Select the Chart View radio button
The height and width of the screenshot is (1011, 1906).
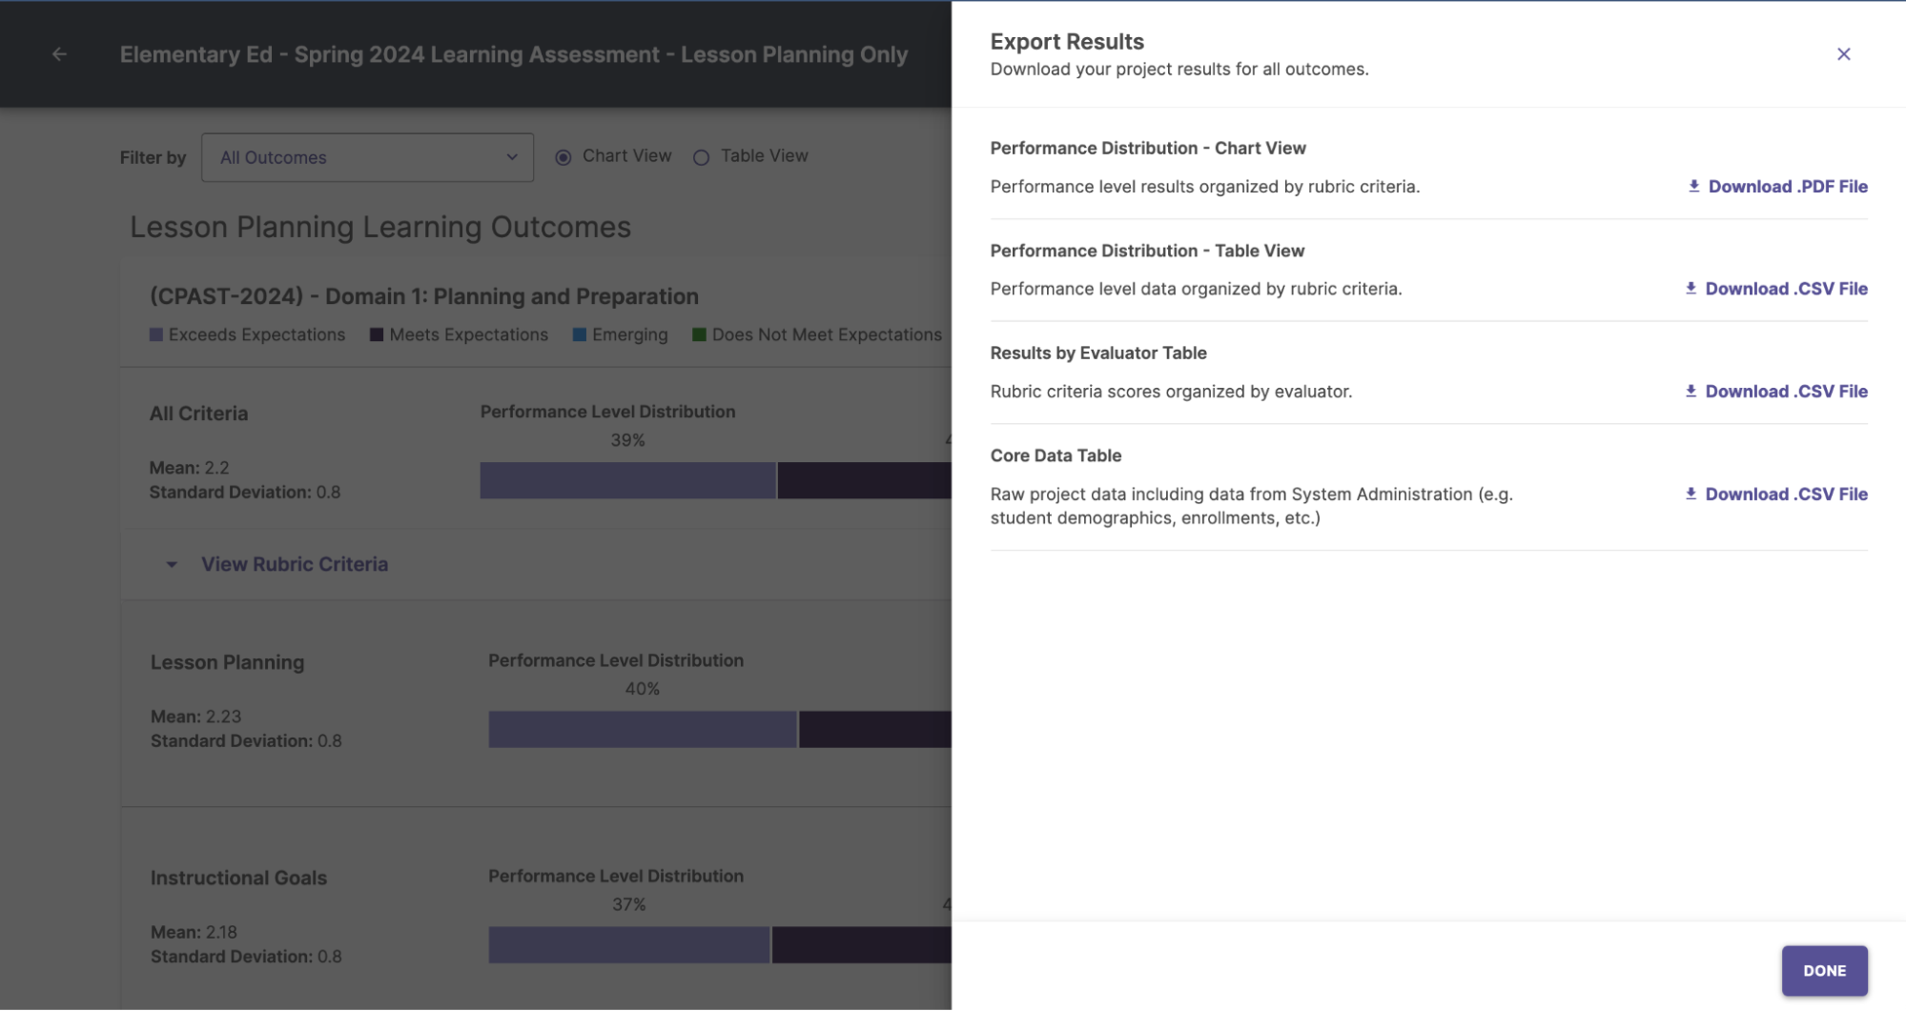[564, 156]
